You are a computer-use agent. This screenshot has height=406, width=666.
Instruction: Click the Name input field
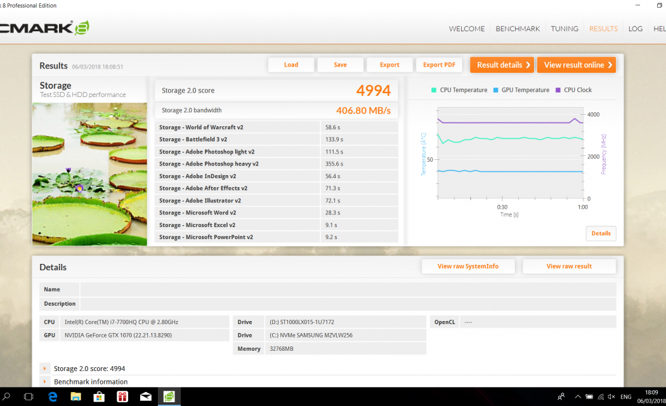[348, 289]
